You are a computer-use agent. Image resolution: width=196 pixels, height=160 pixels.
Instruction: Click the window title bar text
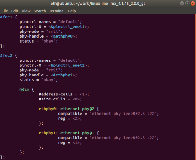coord(98,4)
